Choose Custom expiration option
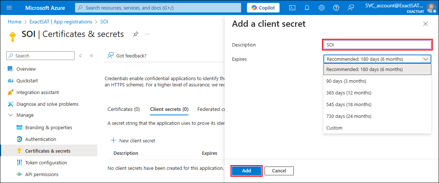The height and width of the screenshot is (183, 439). point(334,128)
